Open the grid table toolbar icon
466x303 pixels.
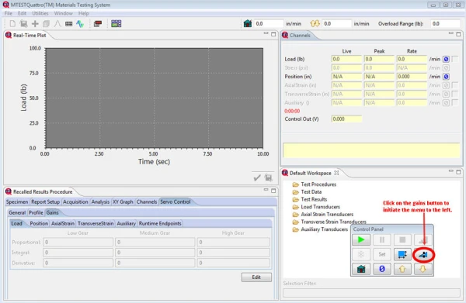click(68, 24)
